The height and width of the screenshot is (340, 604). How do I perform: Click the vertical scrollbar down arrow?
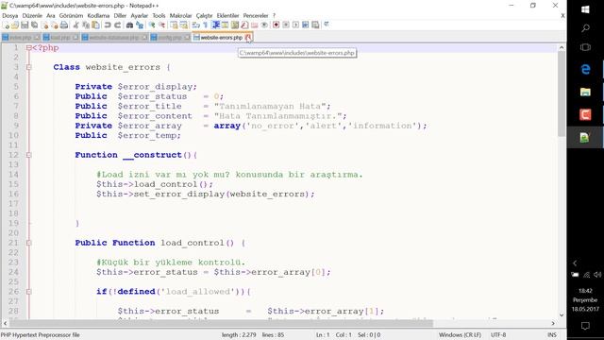click(562, 314)
